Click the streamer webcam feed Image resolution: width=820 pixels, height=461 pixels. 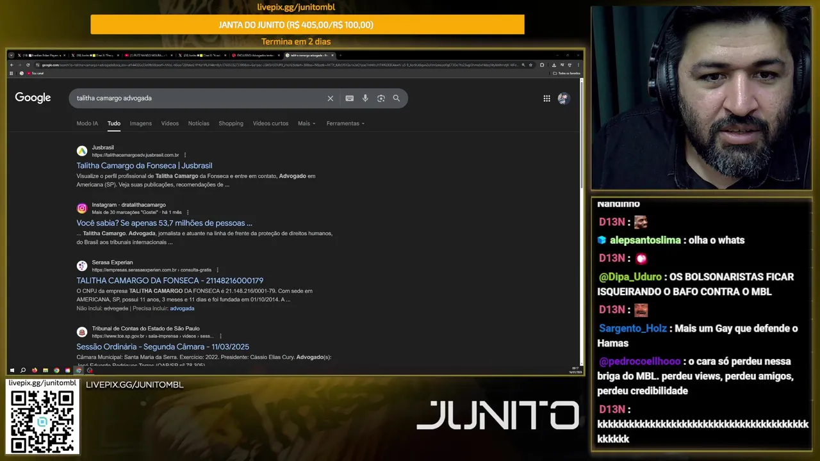click(701, 98)
